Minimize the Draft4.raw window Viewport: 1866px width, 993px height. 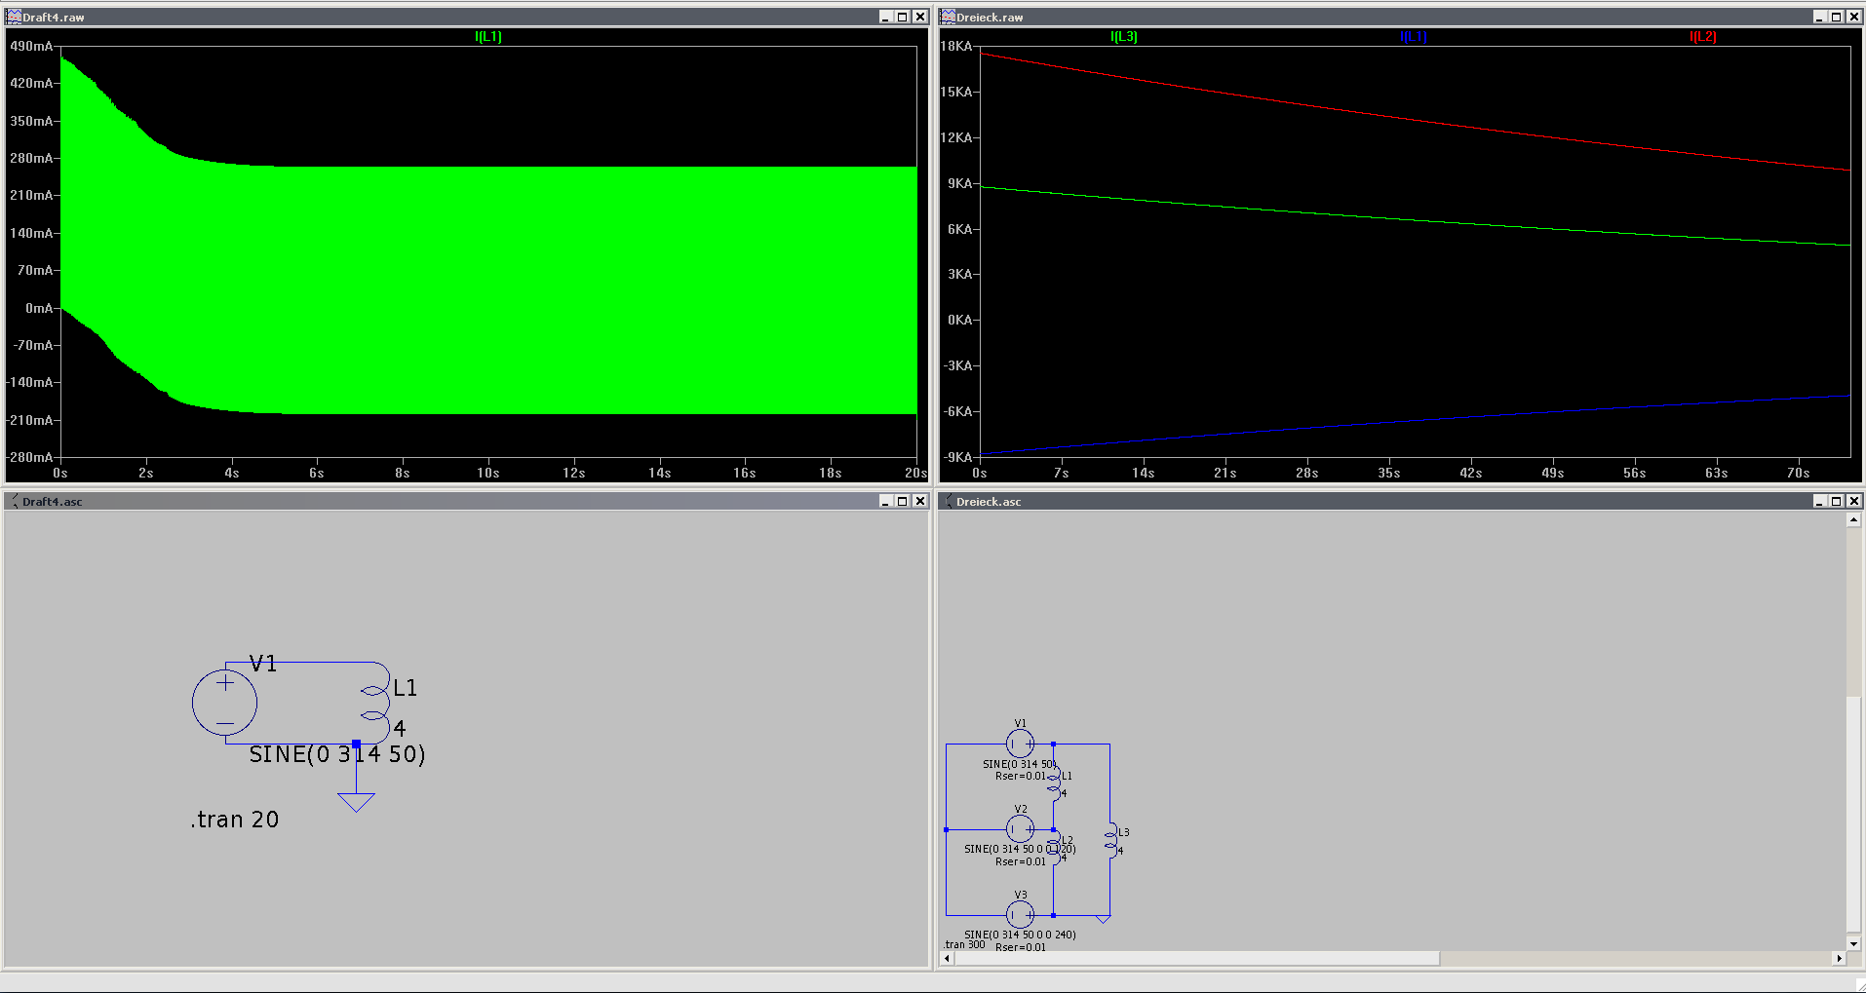(x=885, y=17)
